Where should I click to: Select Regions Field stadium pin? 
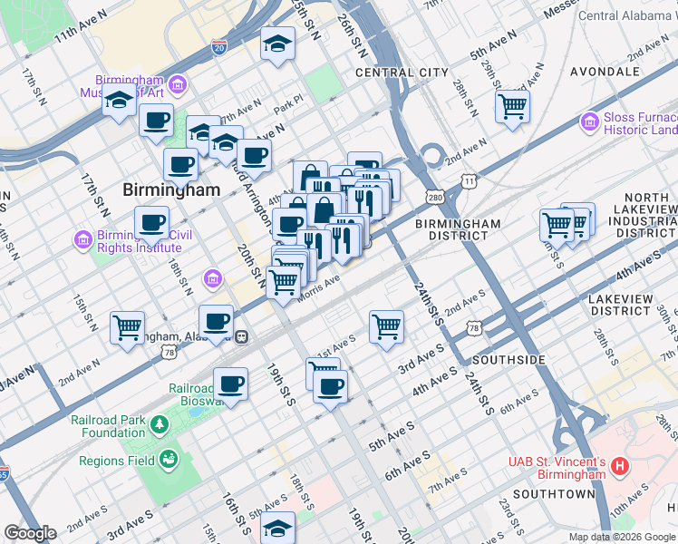pos(169,460)
